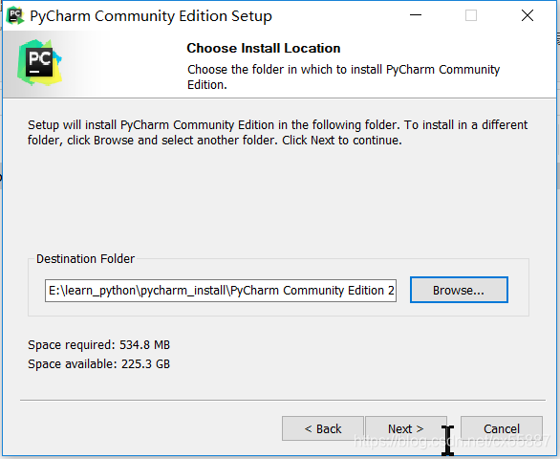The image size is (560, 459).
Task: Click the 'PyCharm Community Edition Setup' title
Action: tap(151, 16)
